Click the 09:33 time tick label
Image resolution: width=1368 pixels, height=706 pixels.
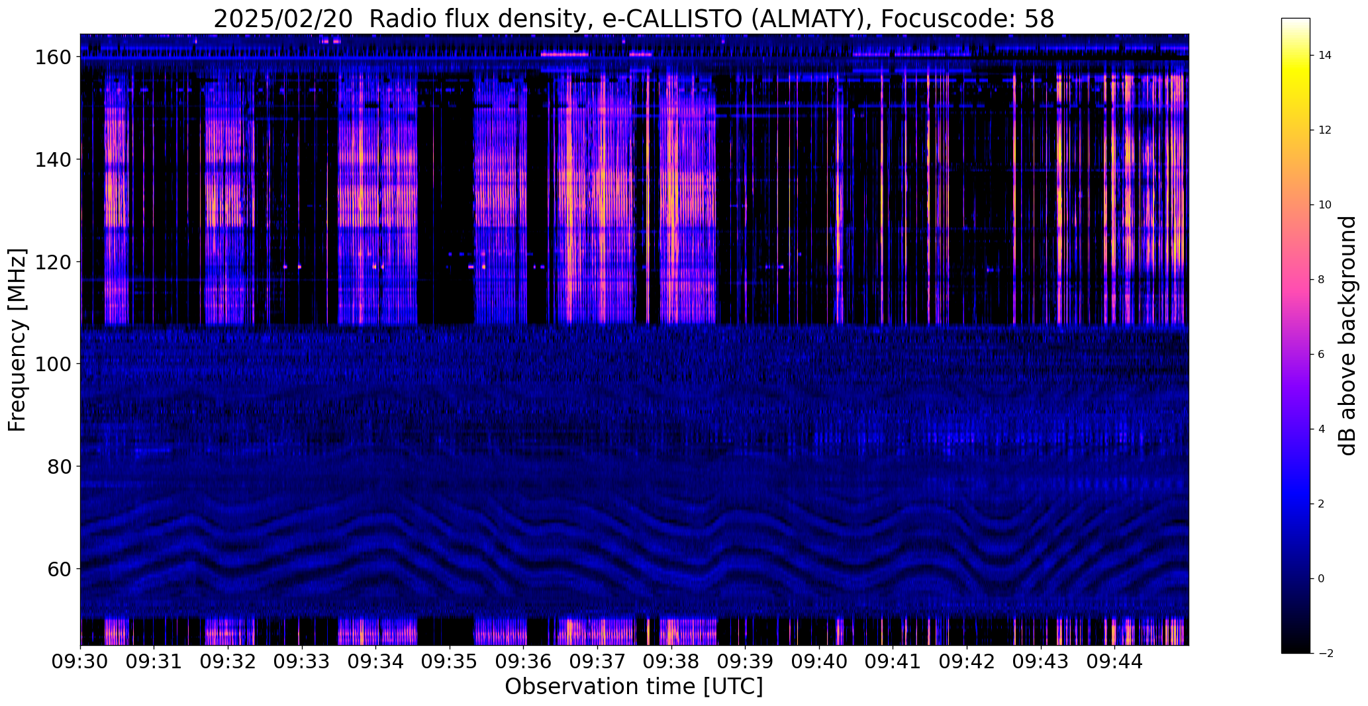tap(302, 661)
